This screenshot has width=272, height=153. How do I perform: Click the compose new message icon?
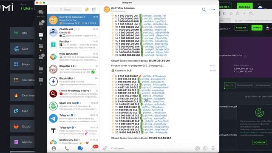click(x=93, y=9)
